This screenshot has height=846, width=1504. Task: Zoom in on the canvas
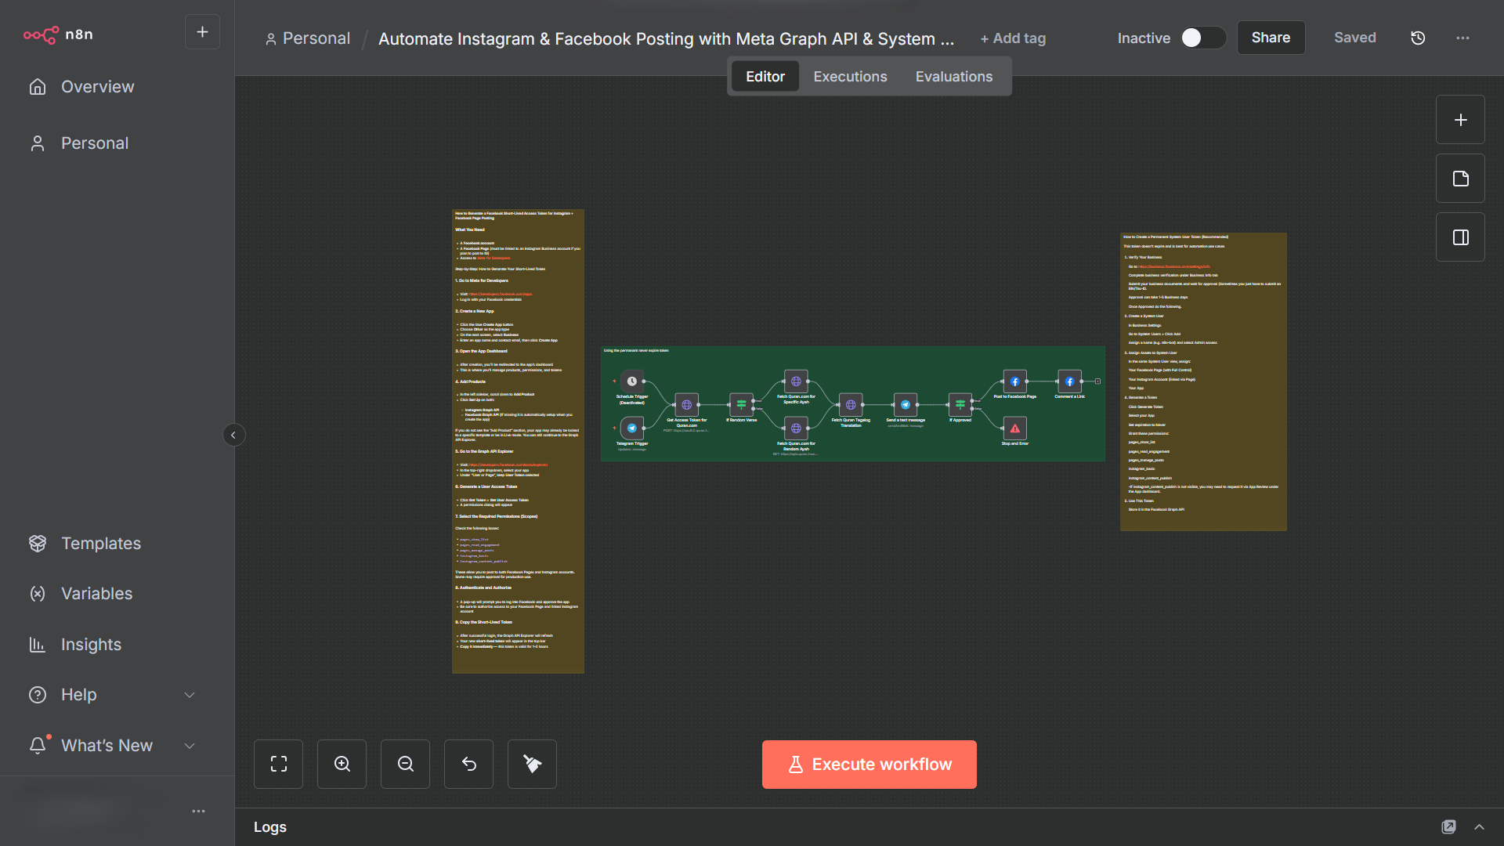point(342,764)
